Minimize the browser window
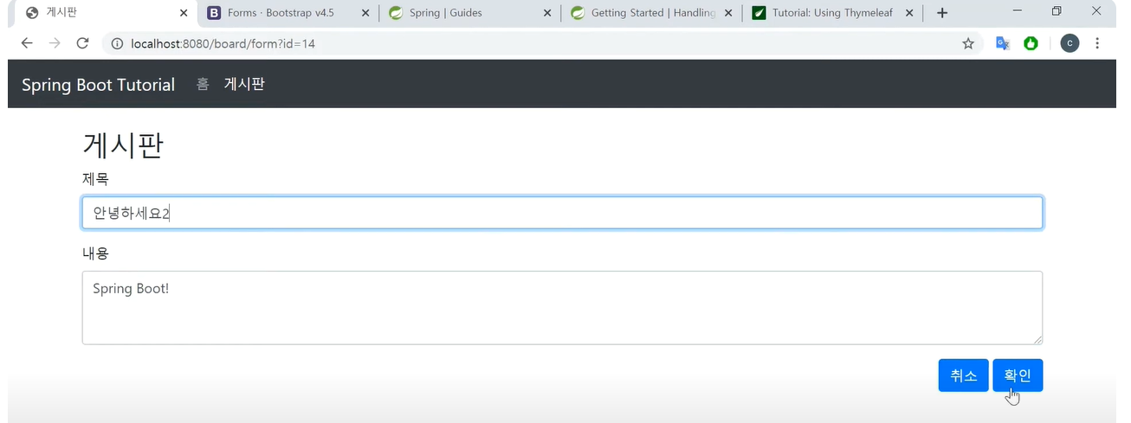This screenshot has width=1131, height=423. [1018, 11]
